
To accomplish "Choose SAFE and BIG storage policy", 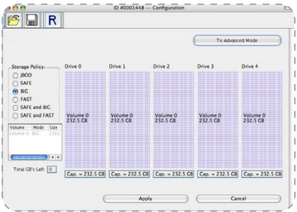I will pos(15,108).
